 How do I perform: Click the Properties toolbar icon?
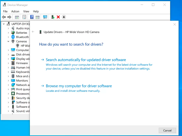(x=24, y=17)
